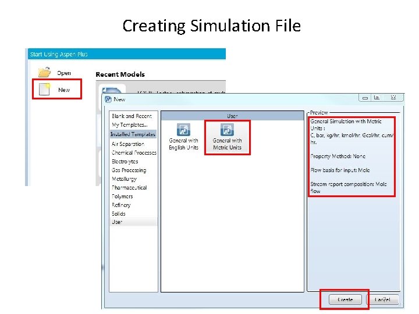This screenshot has width=419, height=314.
Task: Choose the Metallurgy template category
Action: click(125, 179)
